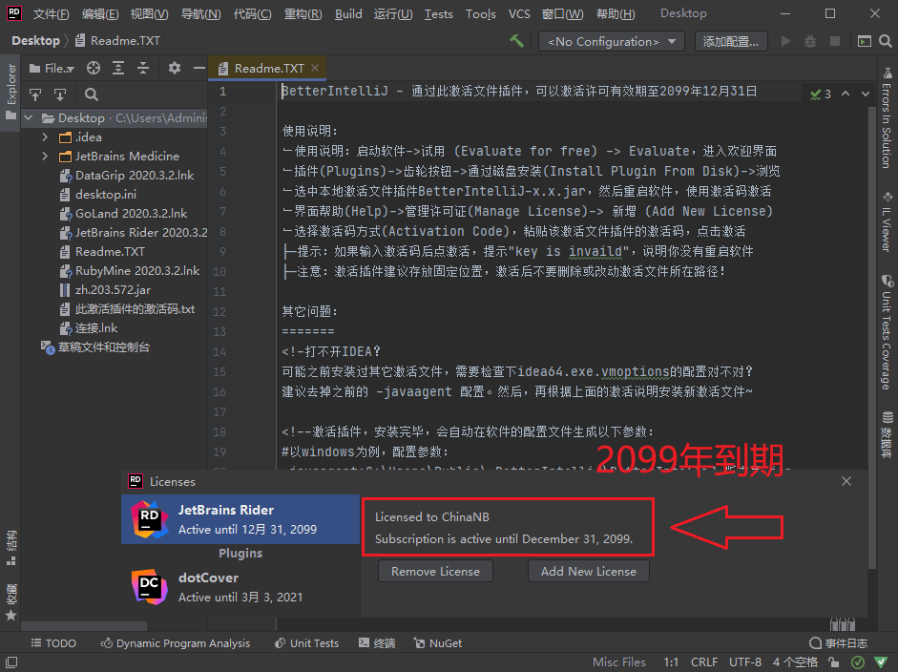
Task: Open the 文件(F) menu
Action: coord(51,13)
